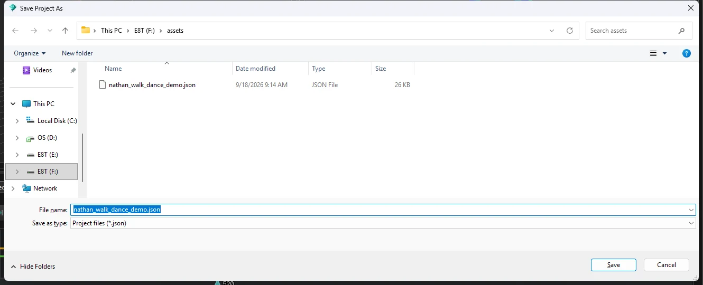Open the Save as type dropdown
703x285 pixels.
383,223
